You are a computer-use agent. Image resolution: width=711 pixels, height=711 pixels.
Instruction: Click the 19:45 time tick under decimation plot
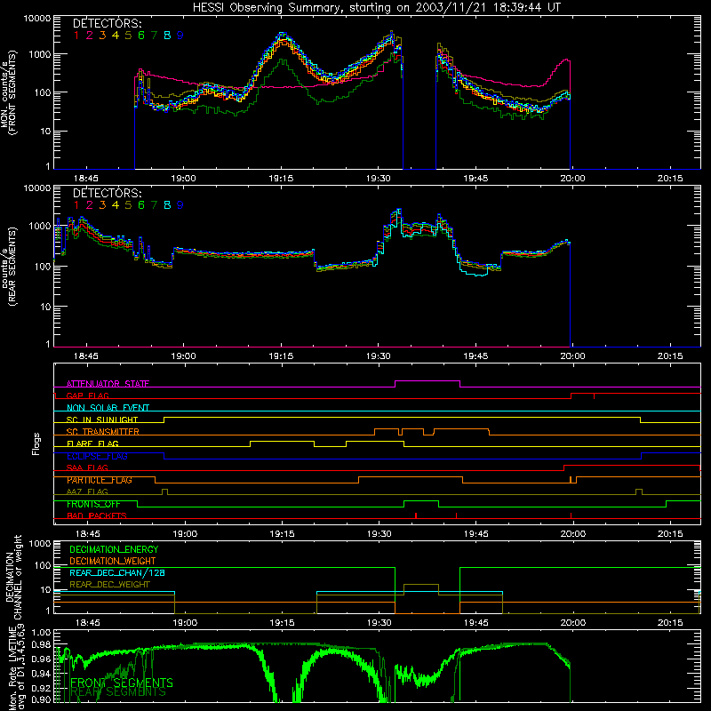click(476, 623)
